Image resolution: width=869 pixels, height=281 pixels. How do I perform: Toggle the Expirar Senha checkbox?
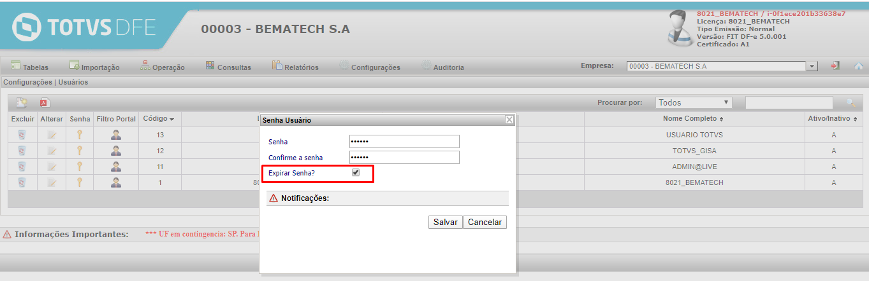356,172
